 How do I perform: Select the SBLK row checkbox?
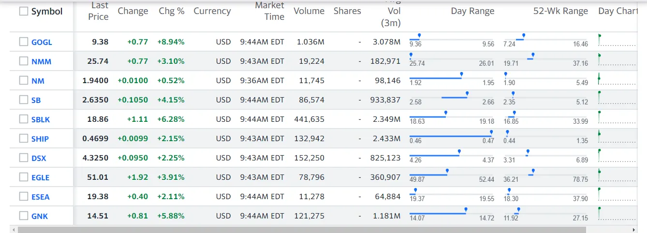click(x=24, y=119)
